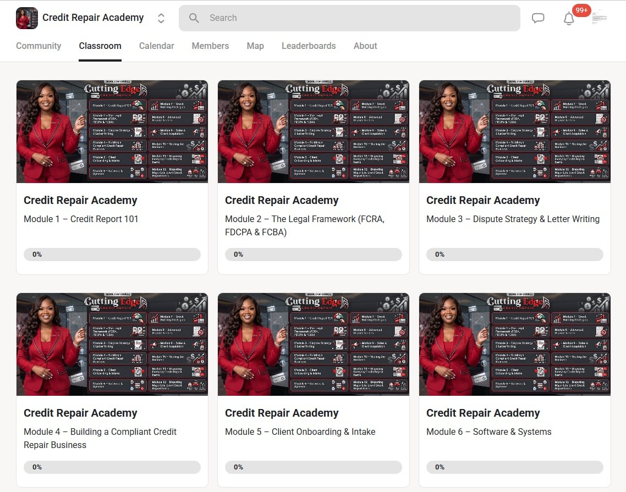Click Module 1 card title Credit Repair Academy
The width and height of the screenshot is (626, 492).
click(x=81, y=200)
